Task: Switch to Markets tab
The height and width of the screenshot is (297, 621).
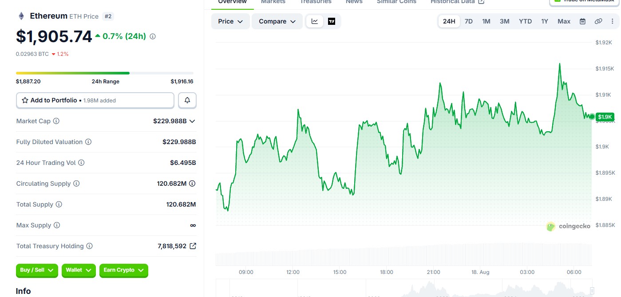Action: pyautogui.click(x=273, y=2)
